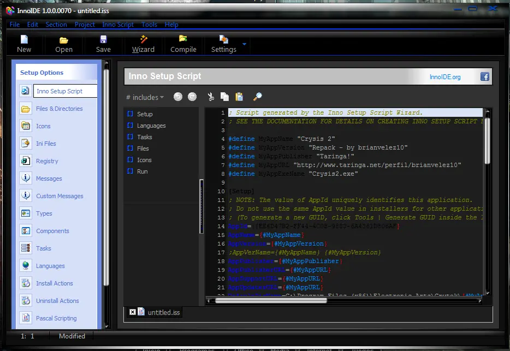
Task: Open the Tools menu
Action: pos(149,25)
